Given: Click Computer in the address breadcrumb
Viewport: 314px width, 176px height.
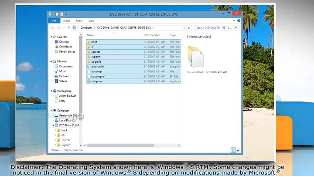Looking at the screenshot, I should (x=86, y=28).
